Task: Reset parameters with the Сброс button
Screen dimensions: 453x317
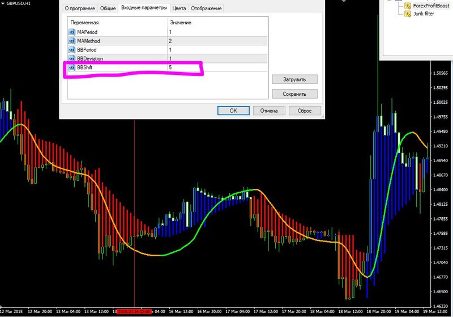Action: tap(305, 111)
